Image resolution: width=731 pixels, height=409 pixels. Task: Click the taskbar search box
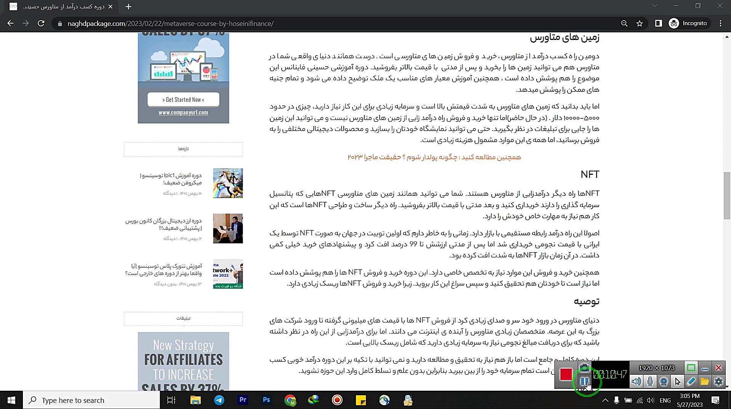click(91, 400)
